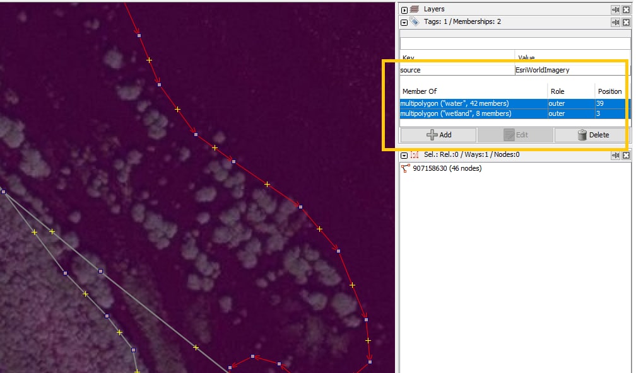Click the Edit tag button
Screen dimensions: 636x373
[515, 135]
